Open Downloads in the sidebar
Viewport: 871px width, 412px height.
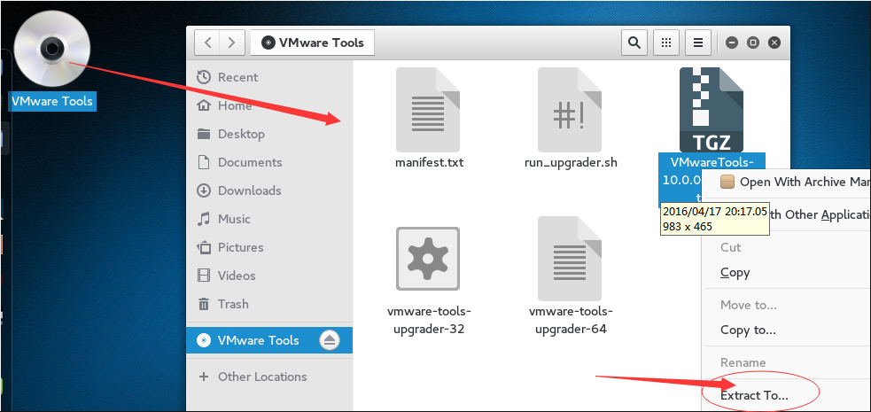click(x=269, y=190)
